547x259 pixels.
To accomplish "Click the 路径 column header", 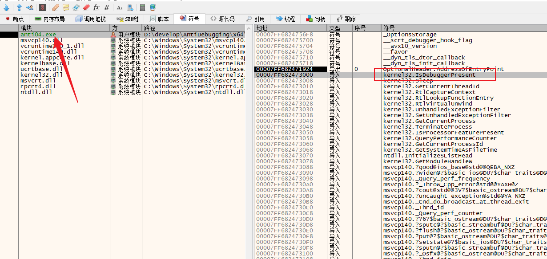I will (149, 28).
